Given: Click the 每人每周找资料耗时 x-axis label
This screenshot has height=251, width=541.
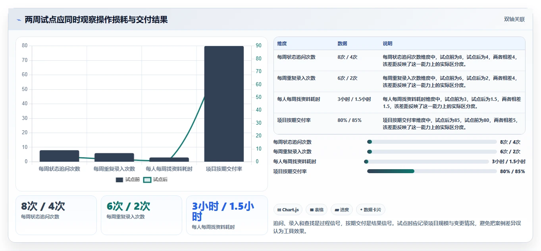Looking at the screenshot, I should (x=169, y=169).
